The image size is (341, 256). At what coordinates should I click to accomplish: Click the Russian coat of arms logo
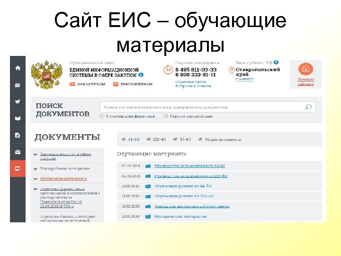pyautogui.click(x=47, y=74)
